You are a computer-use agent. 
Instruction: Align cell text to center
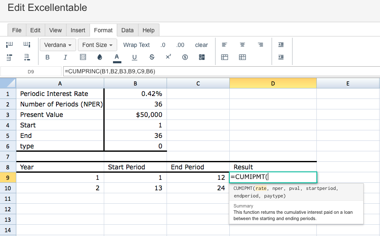(x=242, y=45)
